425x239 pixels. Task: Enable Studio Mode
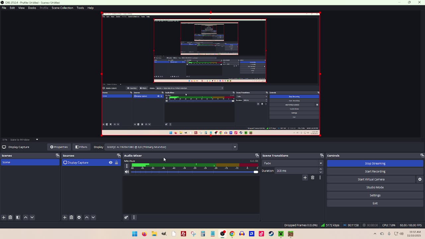[375, 187]
